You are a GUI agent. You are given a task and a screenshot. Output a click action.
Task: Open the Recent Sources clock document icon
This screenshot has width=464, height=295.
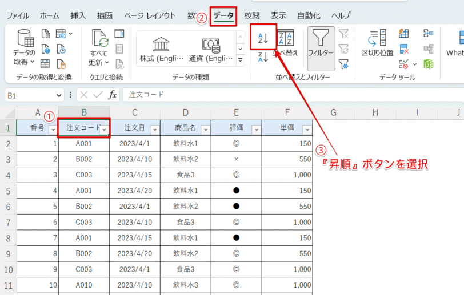tap(61, 49)
